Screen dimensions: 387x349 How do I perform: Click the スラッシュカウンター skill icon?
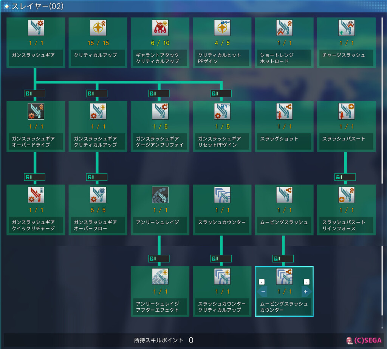[x=222, y=195]
